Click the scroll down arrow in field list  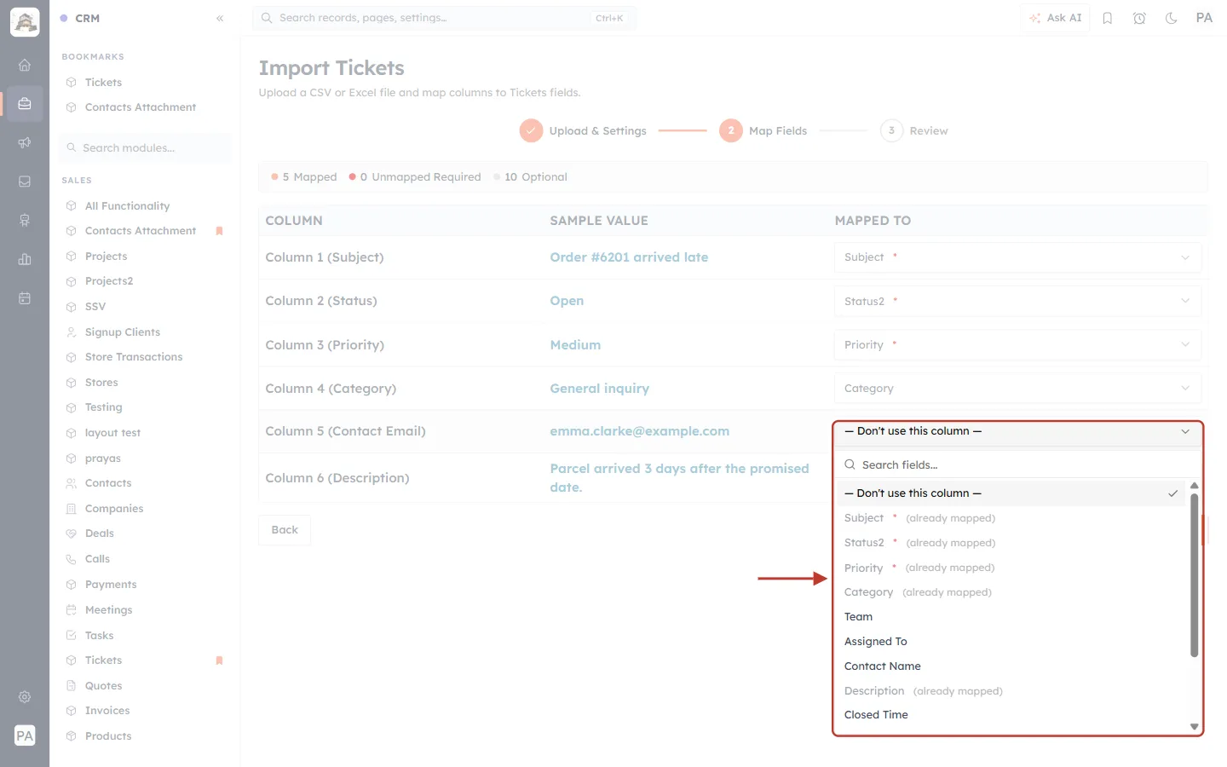pyautogui.click(x=1194, y=727)
